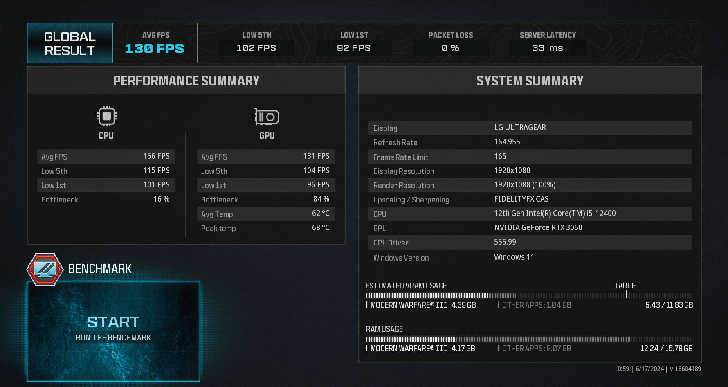Select the Global Result panel
Image resolution: width=728 pixels, height=387 pixels.
click(x=70, y=43)
